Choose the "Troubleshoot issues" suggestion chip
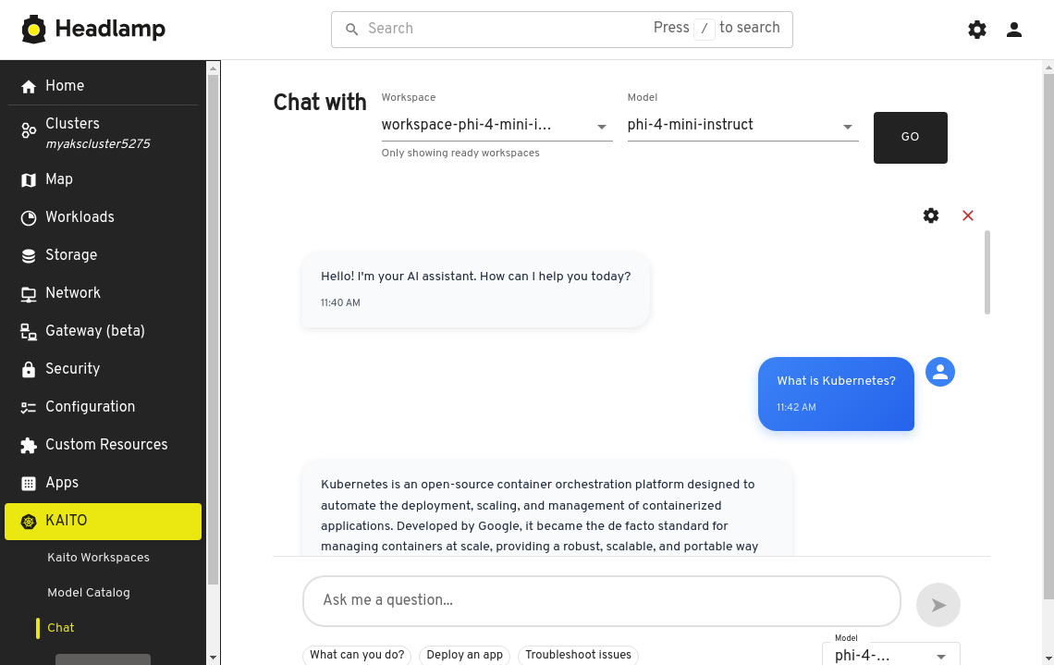 coord(578,655)
